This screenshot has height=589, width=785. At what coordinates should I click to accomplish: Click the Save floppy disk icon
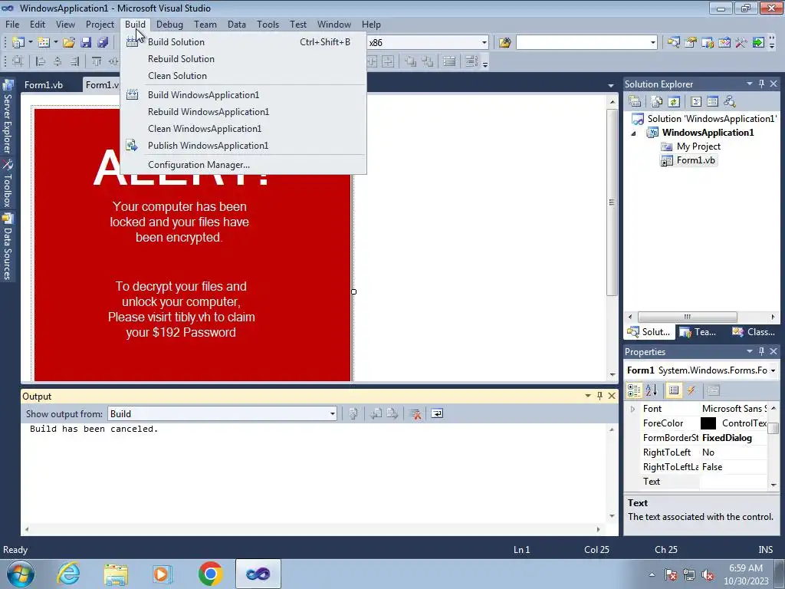pos(86,43)
